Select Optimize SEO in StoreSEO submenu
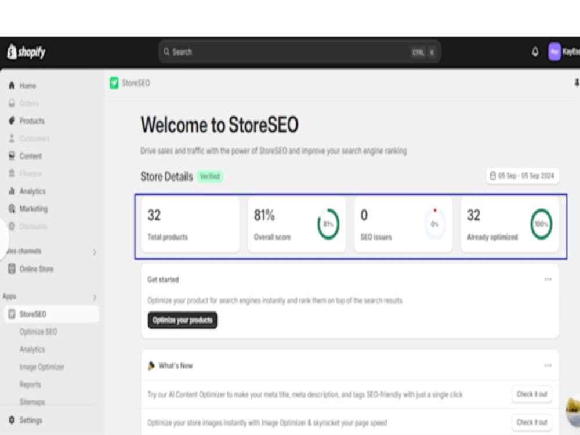The width and height of the screenshot is (580, 435). 38,332
